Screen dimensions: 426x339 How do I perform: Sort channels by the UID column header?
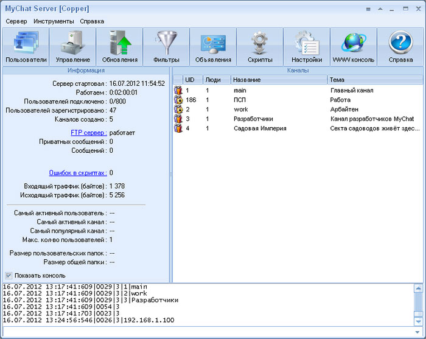click(x=193, y=80)
